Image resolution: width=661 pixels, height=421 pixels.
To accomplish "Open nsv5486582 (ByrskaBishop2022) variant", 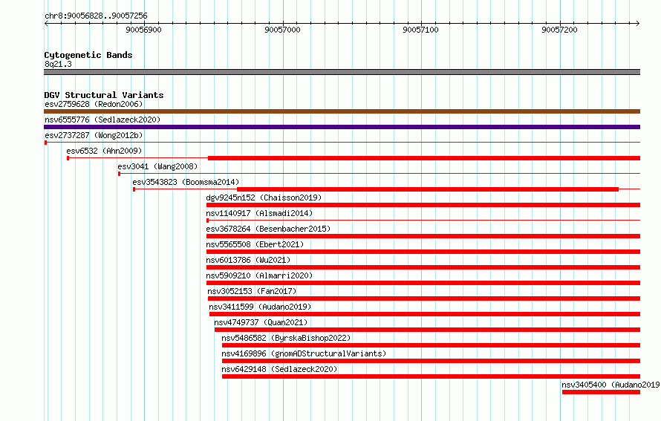I will coord(286,338).
